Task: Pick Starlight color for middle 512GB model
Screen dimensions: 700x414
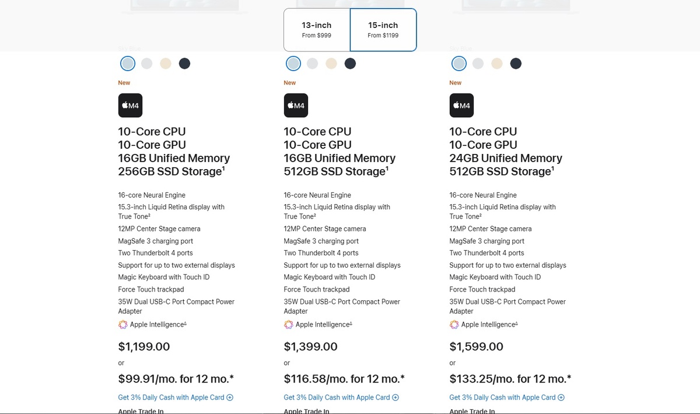Action: click(331, 64)
